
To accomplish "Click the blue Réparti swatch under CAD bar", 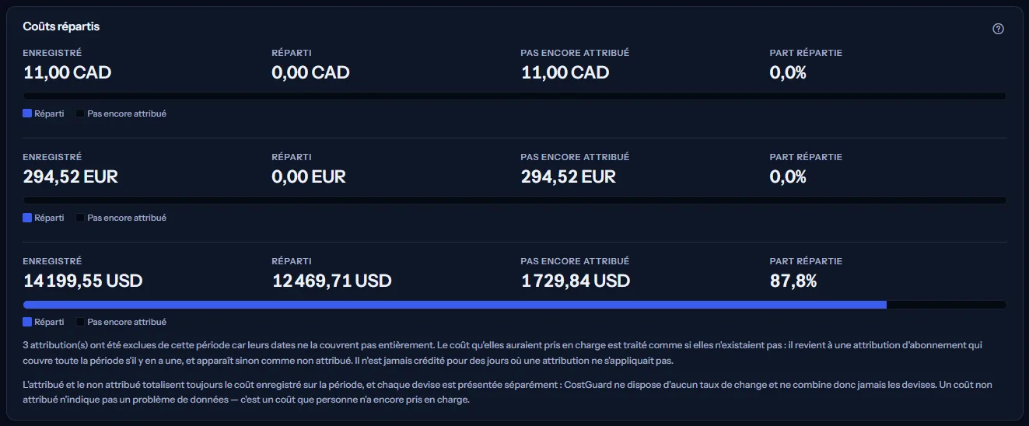I will (27, 113).
